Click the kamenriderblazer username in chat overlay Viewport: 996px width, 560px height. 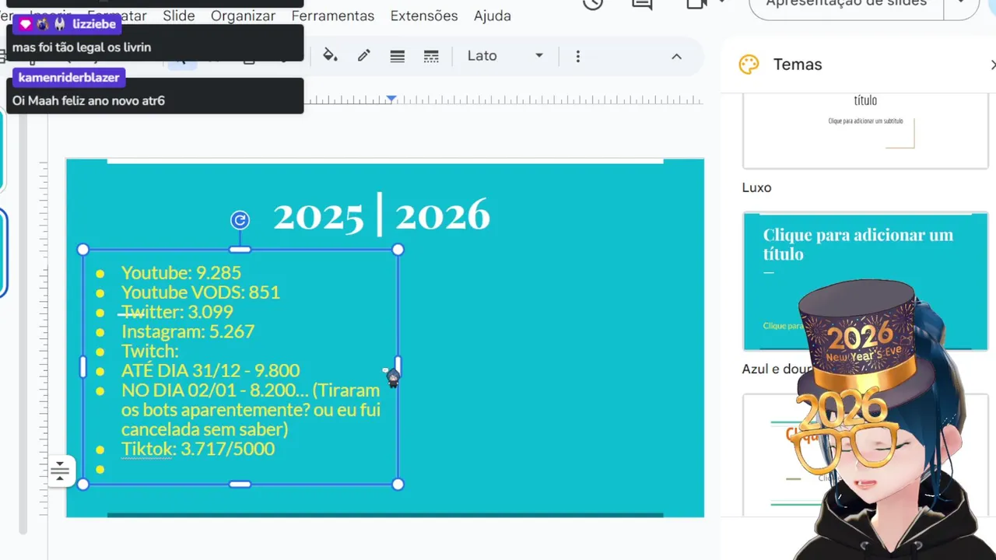(69, 78)
